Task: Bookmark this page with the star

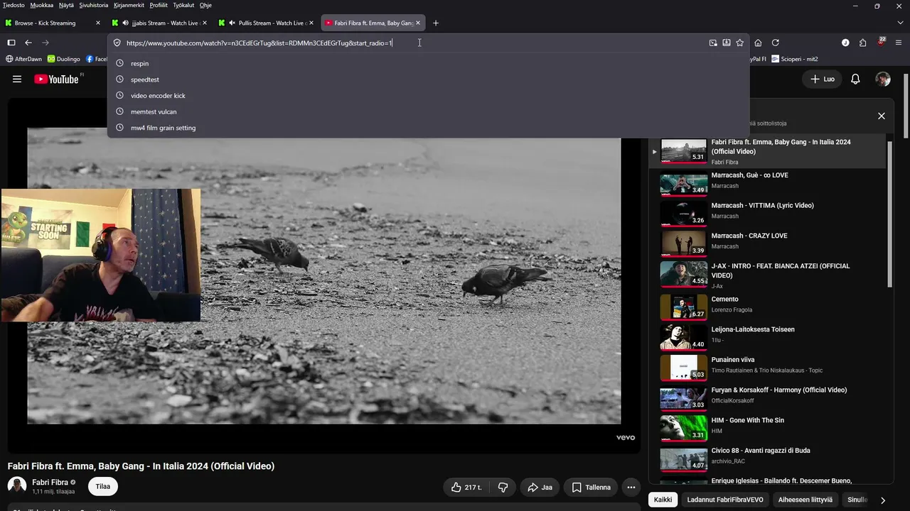Action: pos(739,43)
